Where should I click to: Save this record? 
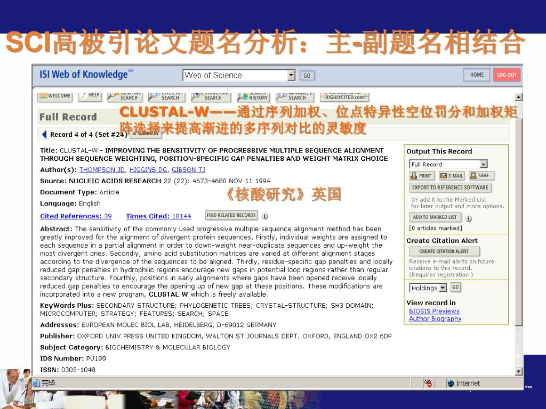click(481, 176)
